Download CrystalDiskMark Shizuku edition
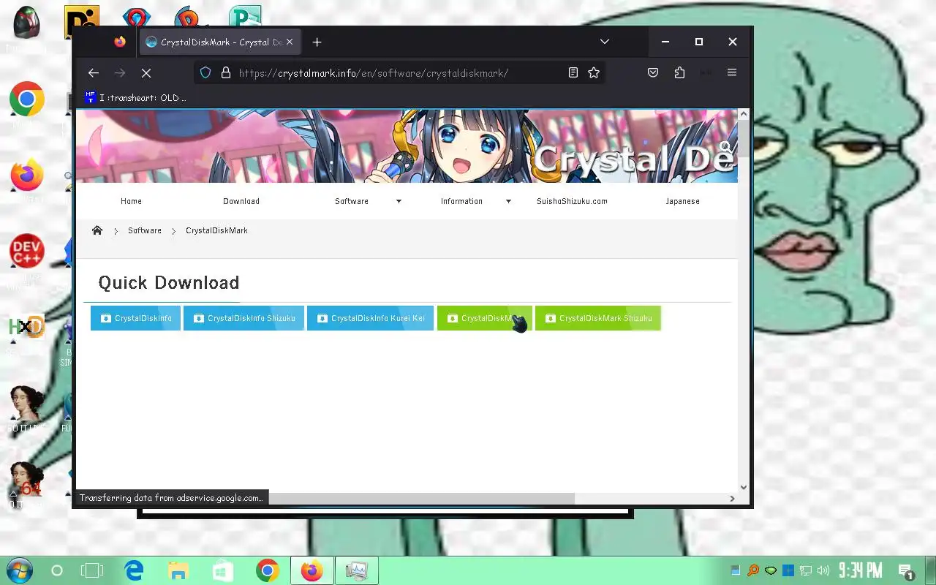The image size is (936, 585). (598, 318)
